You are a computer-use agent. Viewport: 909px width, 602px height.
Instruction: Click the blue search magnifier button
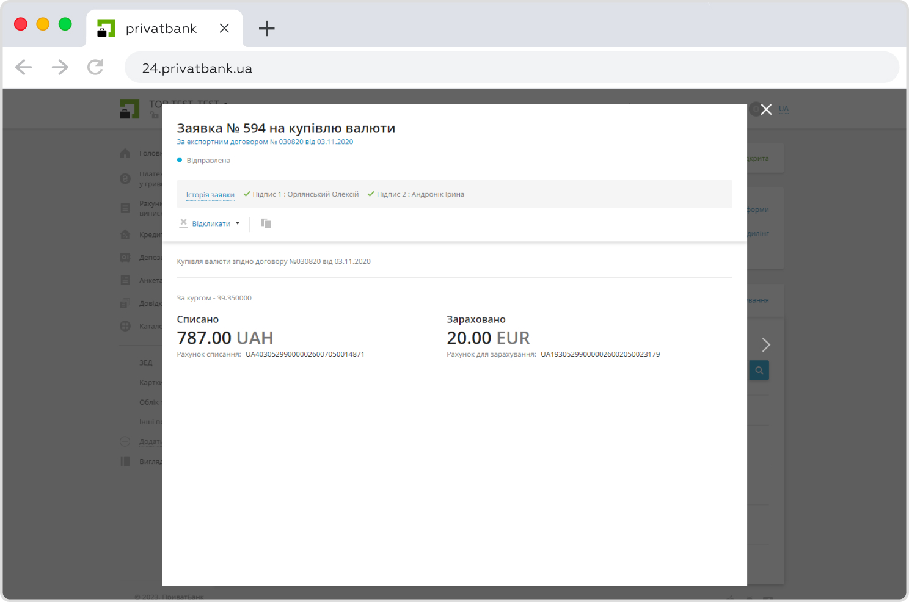(x=759, y=371)
